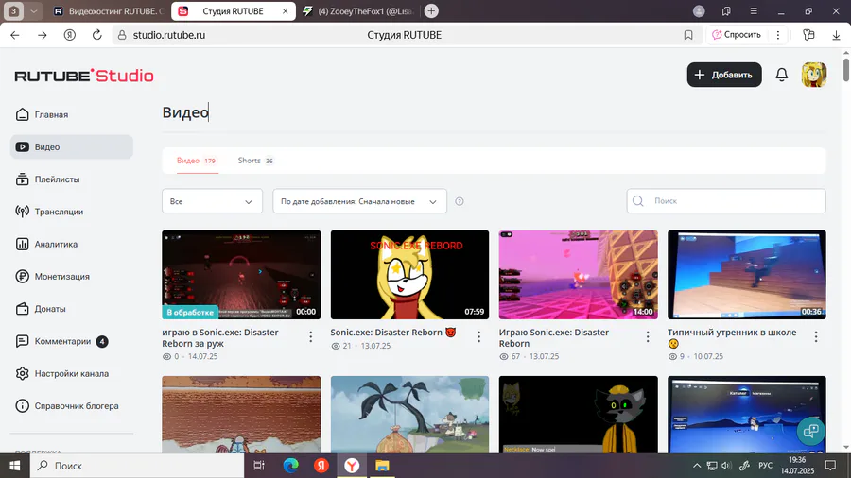Click title играю в Sonic.exe: Disaster Reborn за руж

(220, 337)
